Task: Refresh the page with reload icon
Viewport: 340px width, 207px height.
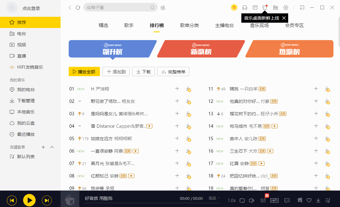Action: (x=78, y=7)
